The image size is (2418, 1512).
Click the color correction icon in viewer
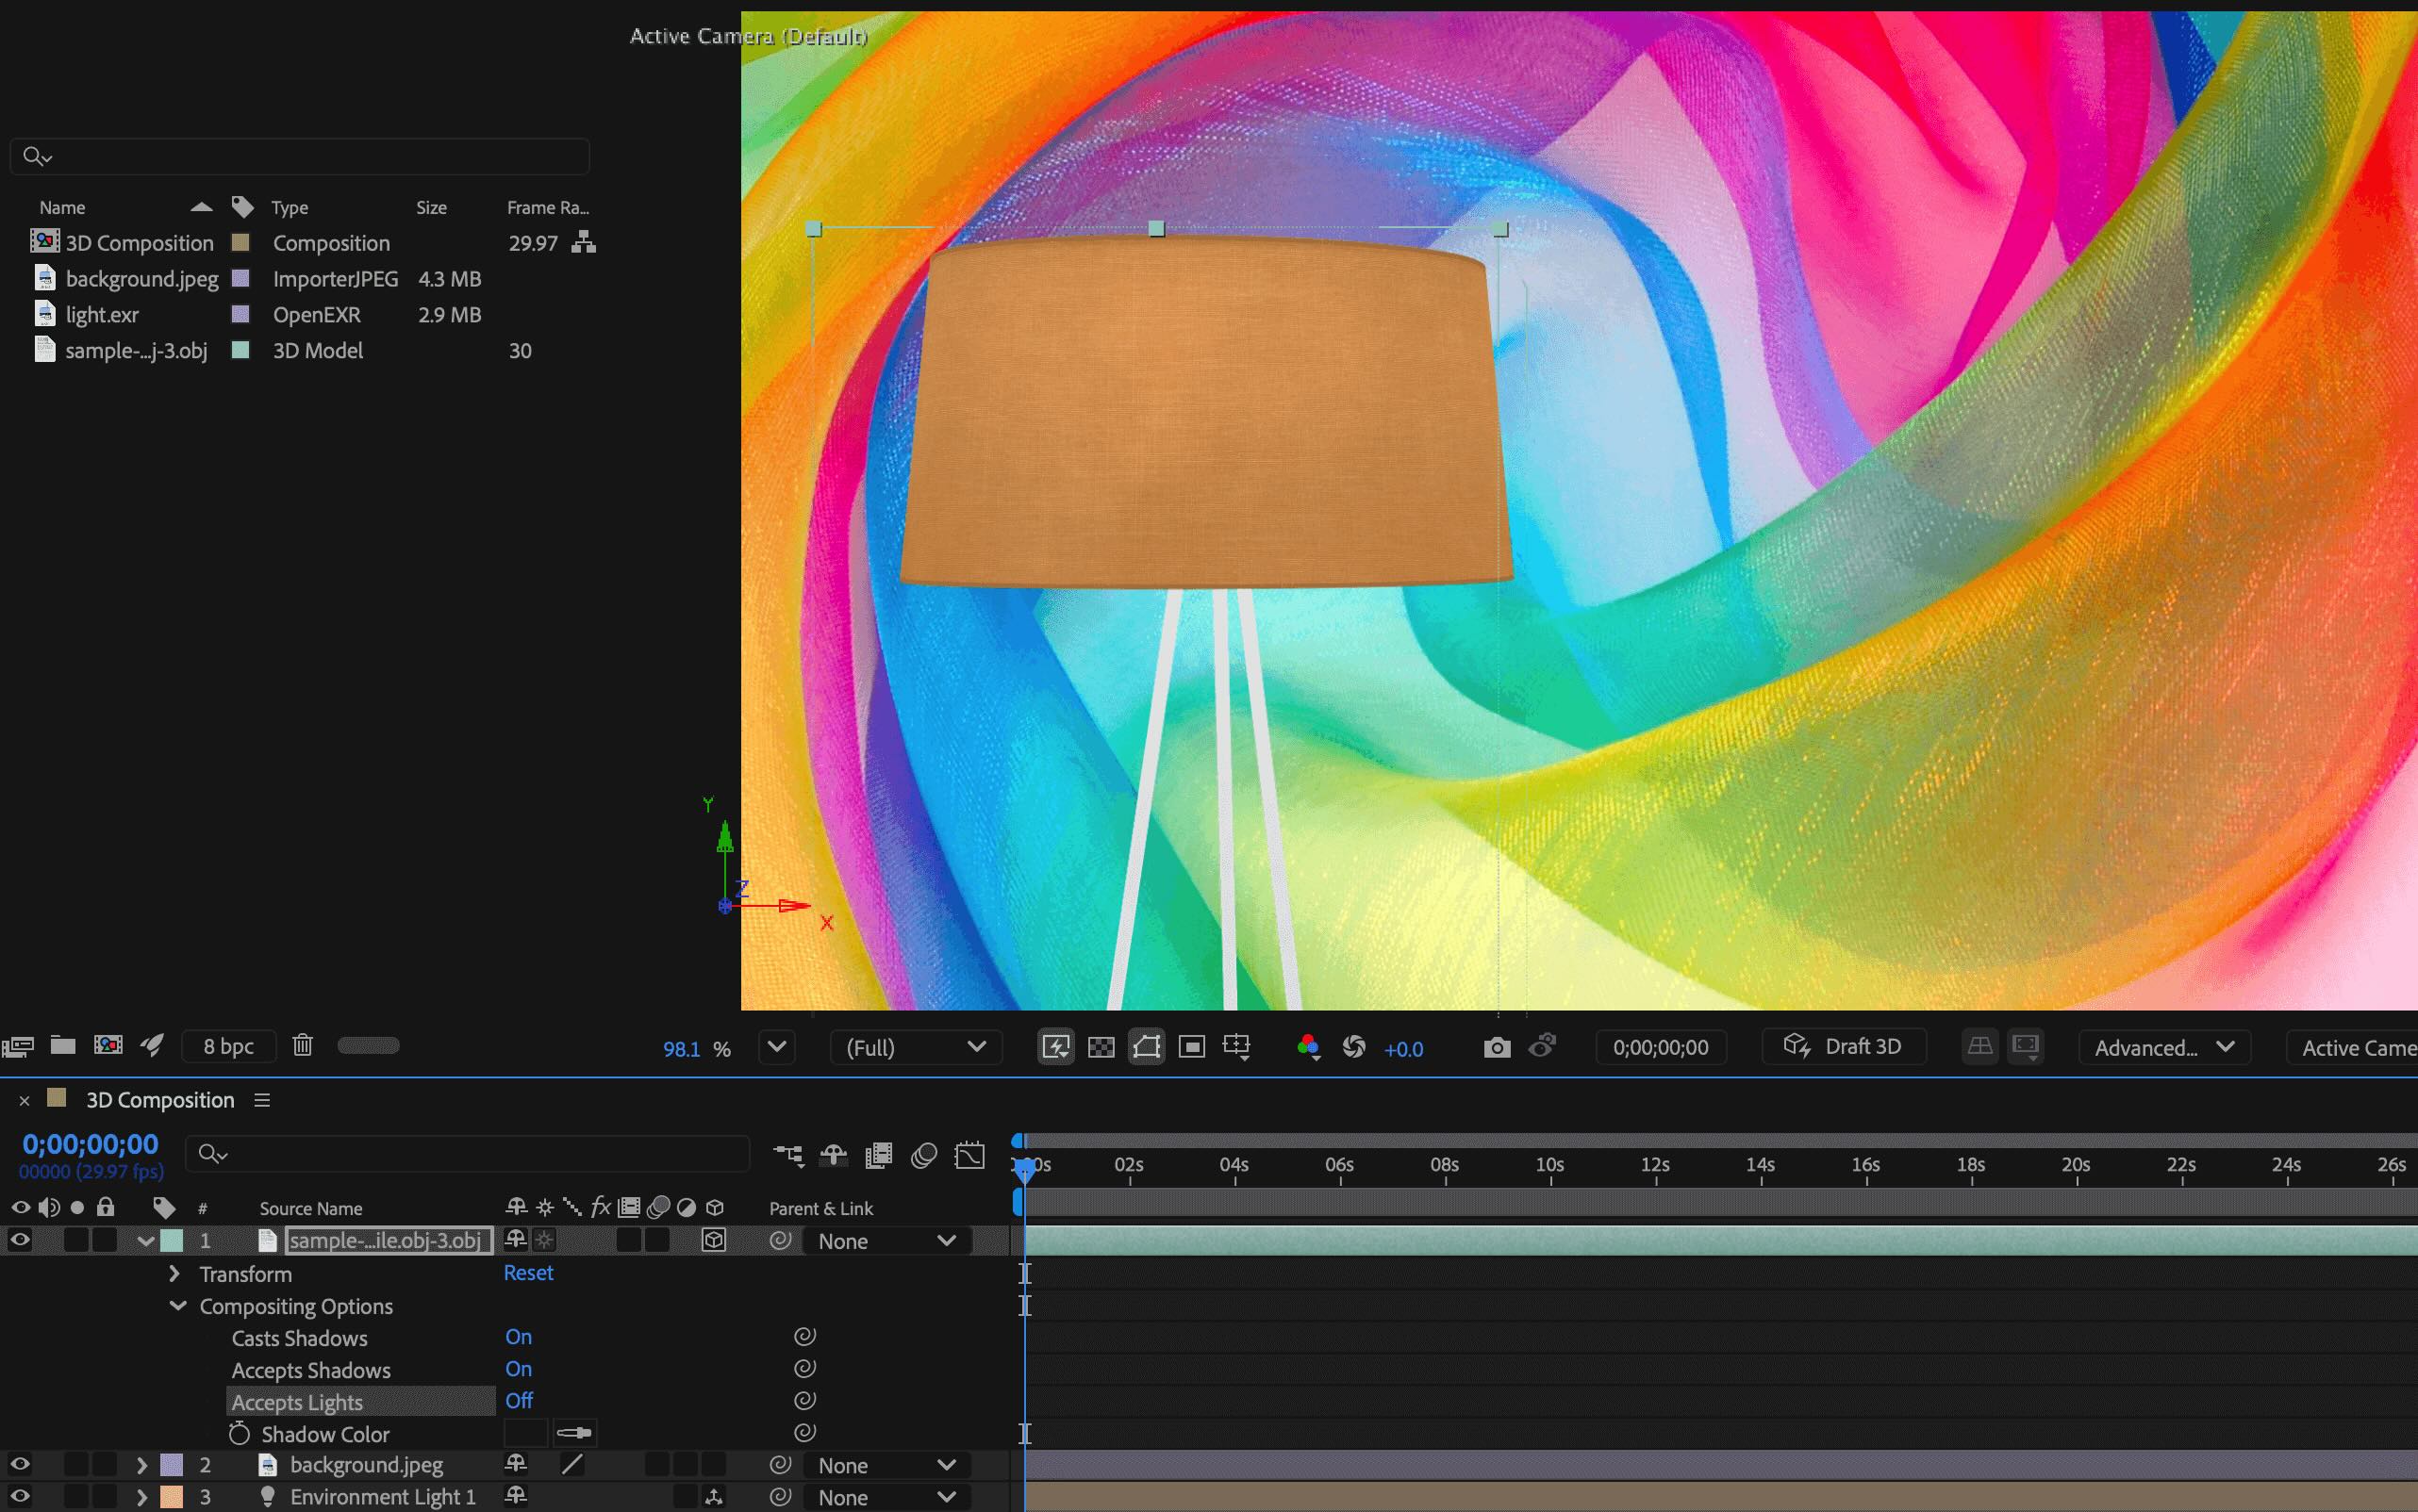click(1306, 1047)
